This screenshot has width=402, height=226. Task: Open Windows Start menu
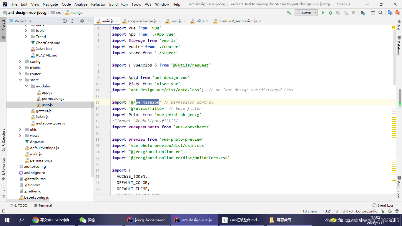coord(7,220)
